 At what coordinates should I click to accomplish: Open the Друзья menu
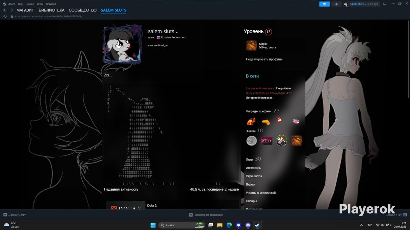coord(30,4)
